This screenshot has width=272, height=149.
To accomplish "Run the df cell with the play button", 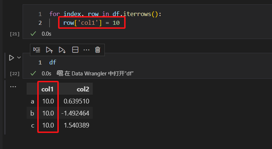I will tap(11, 58).
